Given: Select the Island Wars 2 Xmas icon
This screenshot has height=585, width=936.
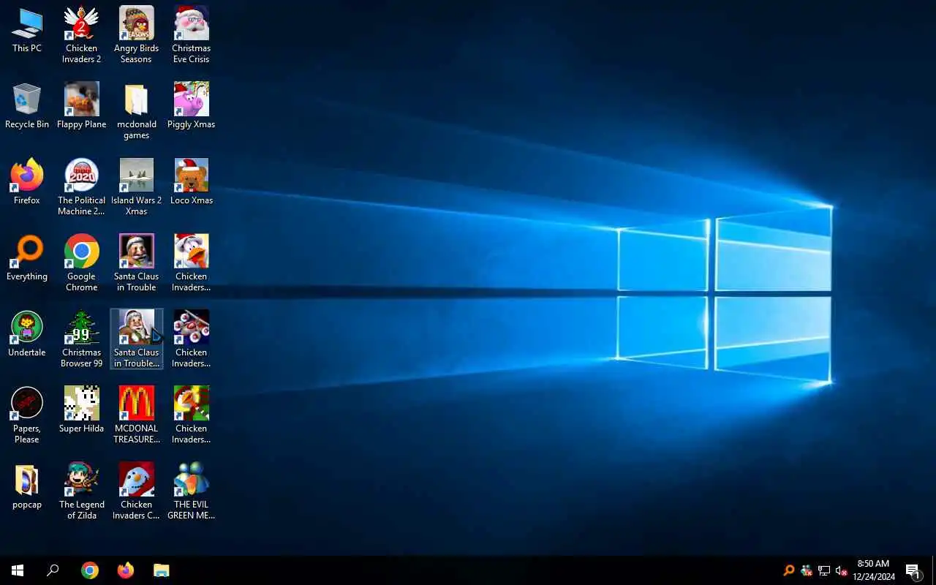Looking at the screenshot, I should click(x=136, y=186).
